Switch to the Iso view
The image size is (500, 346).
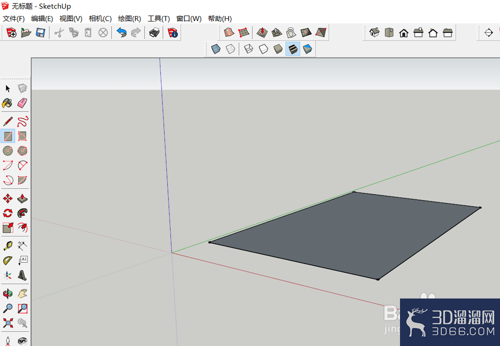(x=374, y=32)
